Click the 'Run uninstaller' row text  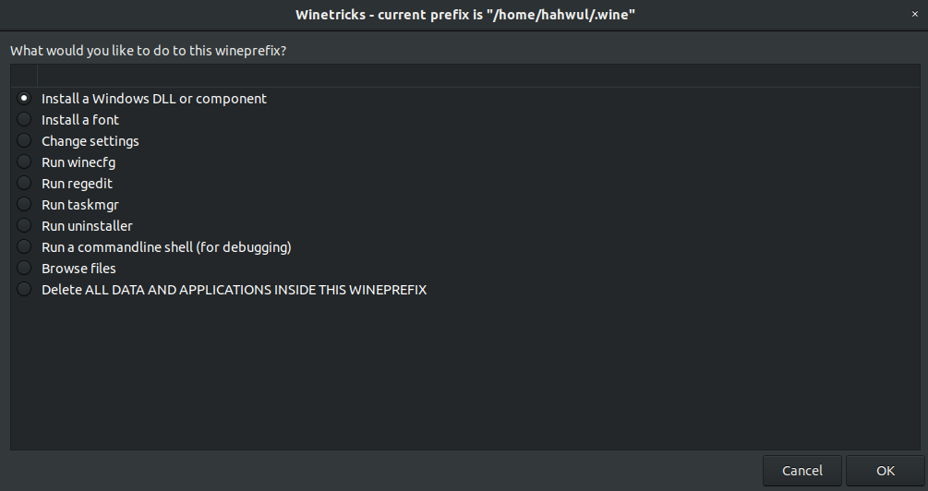click(x=87, y=226)
